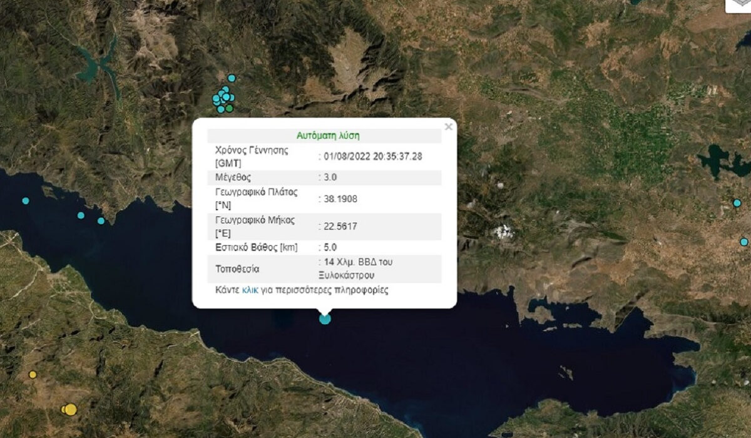Image resolution: width=751 pixels, height=438 pixels.
Task: Click the focal depth value '5.0'
Action: [x=330, y=247]
